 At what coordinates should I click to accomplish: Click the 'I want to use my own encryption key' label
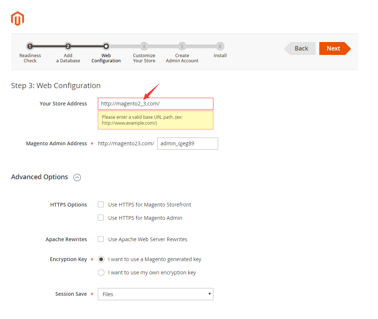152,273
